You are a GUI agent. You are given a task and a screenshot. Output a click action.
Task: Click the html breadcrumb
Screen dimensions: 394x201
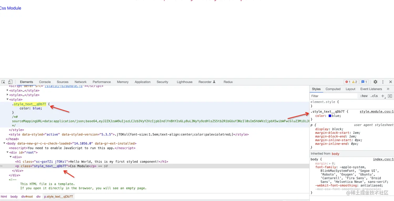click(4, 197)
